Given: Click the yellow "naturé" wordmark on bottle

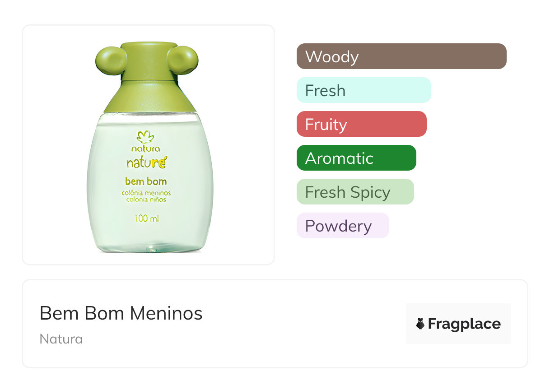Looking at the screenshot, I should click(x=146, y=162).
